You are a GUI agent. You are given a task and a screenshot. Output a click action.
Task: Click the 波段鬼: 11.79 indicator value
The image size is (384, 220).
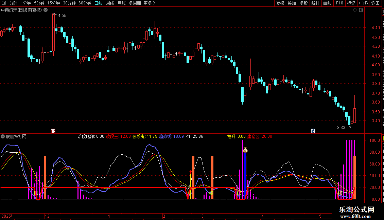point(145,137)
